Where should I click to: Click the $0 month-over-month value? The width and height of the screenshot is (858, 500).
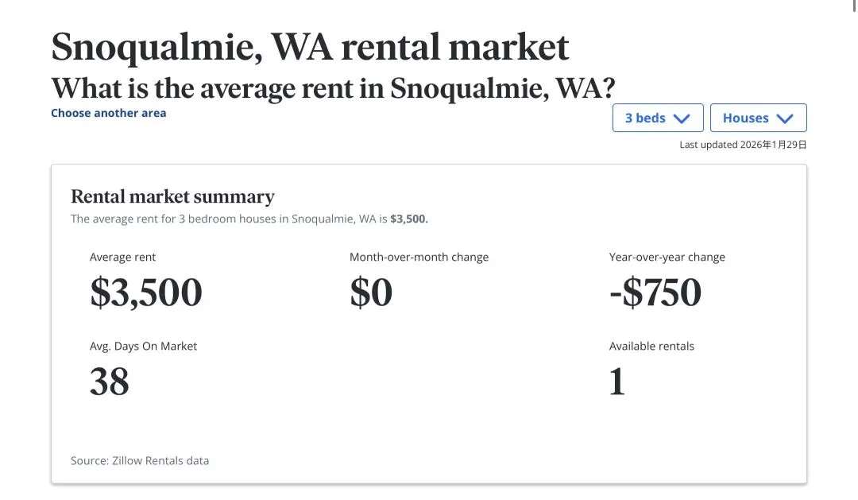coord(371,293)
